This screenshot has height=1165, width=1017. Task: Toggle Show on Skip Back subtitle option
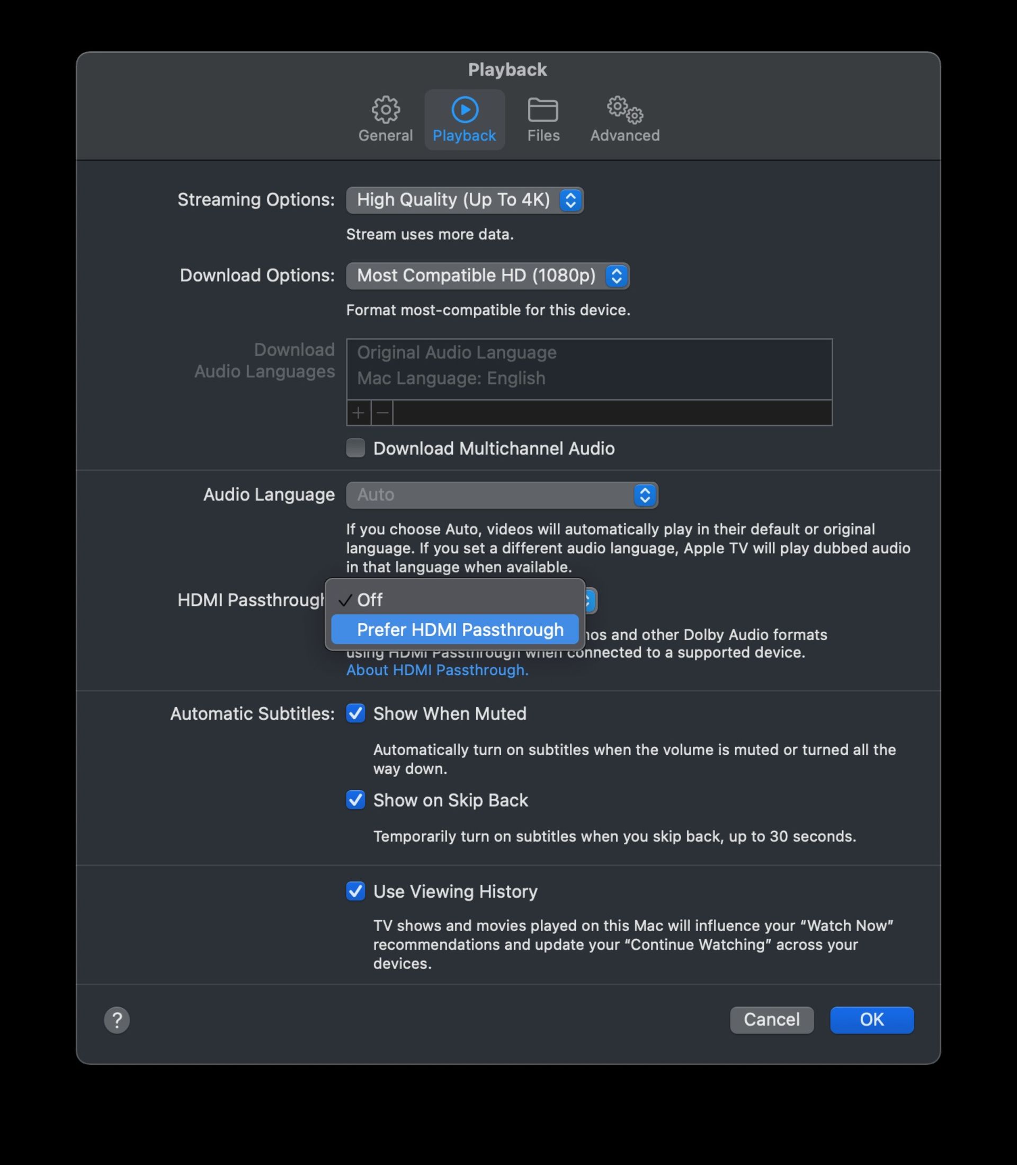[354, 799]
